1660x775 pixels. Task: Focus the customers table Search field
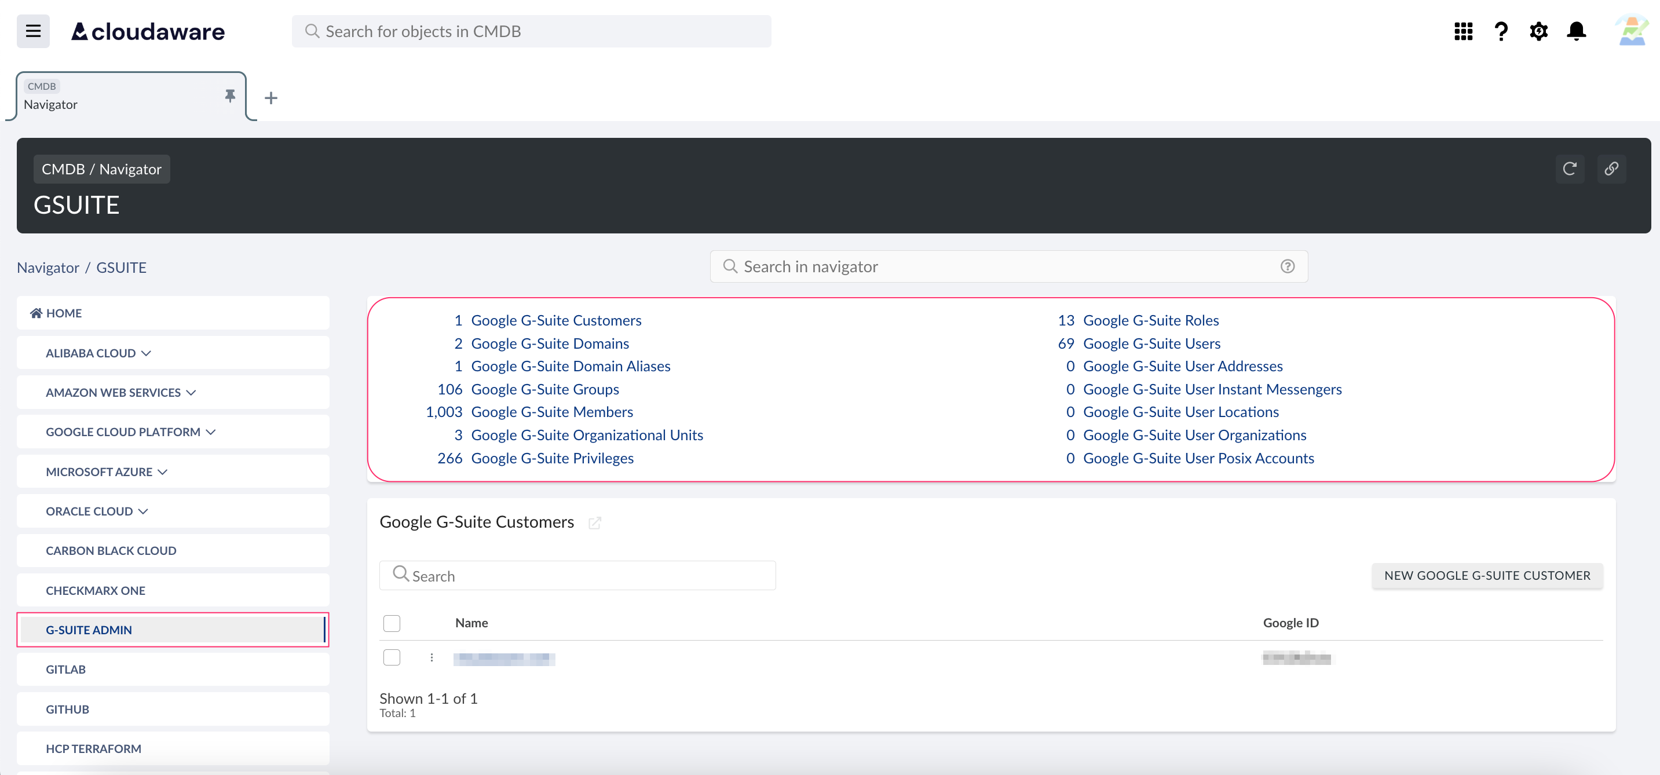coord(577,575)
